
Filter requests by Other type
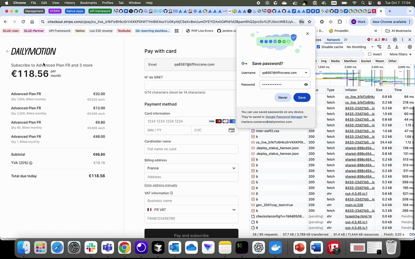pyautogui.click(x=393, y=61)
